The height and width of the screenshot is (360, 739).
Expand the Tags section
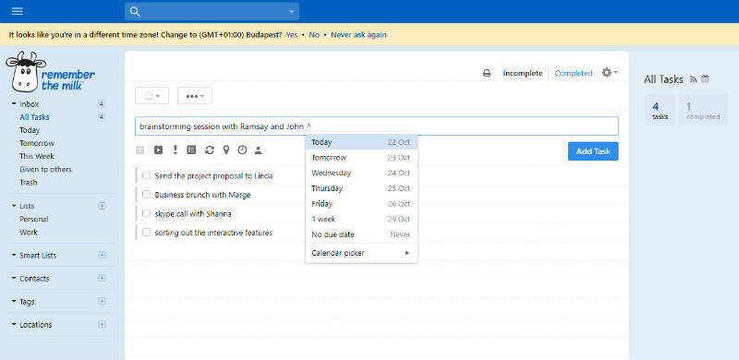[x=14, y=302]
